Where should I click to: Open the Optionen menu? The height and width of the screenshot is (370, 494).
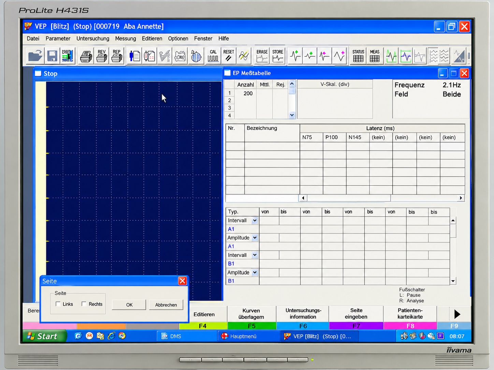click(x=178, y=38)
